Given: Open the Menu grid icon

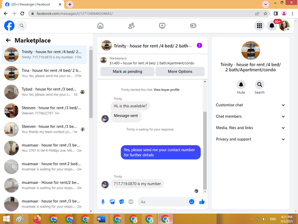Looking at the screenshot, I should [x=259, y=26].
